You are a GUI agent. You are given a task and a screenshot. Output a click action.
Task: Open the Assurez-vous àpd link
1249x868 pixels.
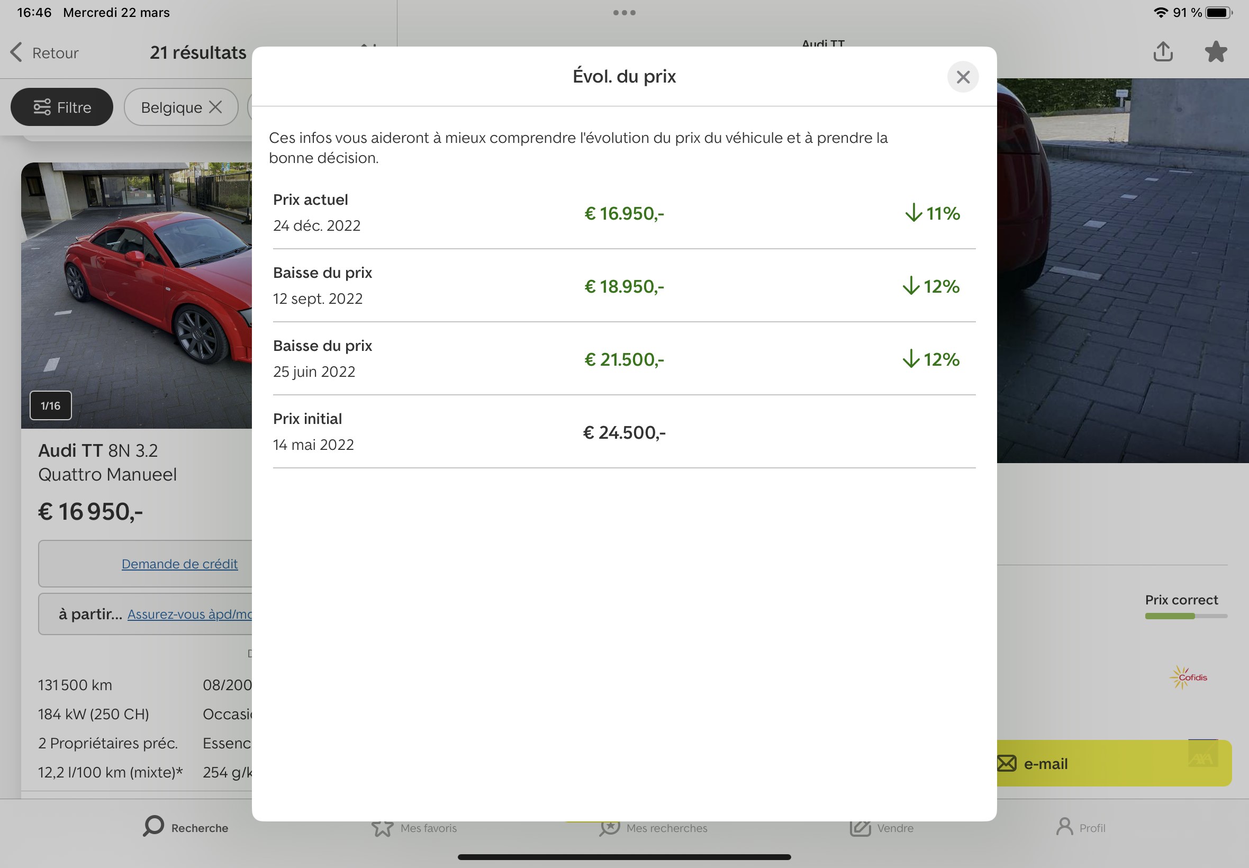[189, 614]
